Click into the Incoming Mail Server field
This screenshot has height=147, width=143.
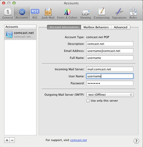pos(110,69)
